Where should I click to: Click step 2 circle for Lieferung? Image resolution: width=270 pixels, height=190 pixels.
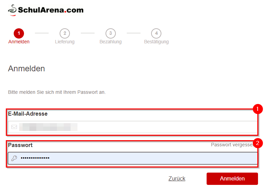pos(64,33)
